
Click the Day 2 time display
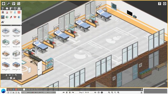click(x=84, y=92)
